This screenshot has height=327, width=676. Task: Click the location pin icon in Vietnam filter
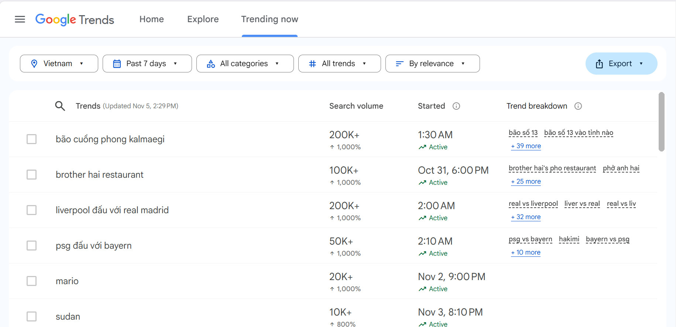point(34,64)
